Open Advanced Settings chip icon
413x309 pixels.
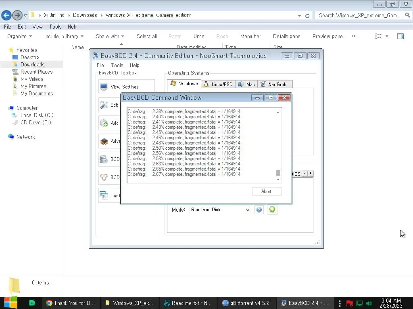point(104,141)
